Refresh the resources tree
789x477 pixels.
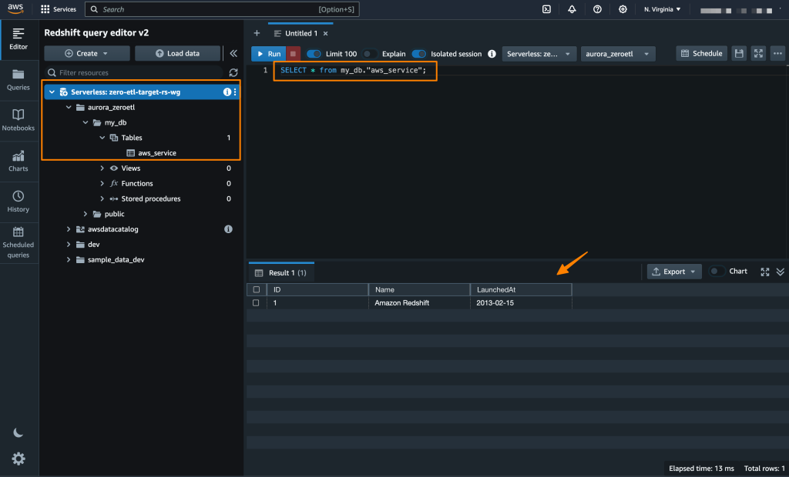click(x=233, y=72)
